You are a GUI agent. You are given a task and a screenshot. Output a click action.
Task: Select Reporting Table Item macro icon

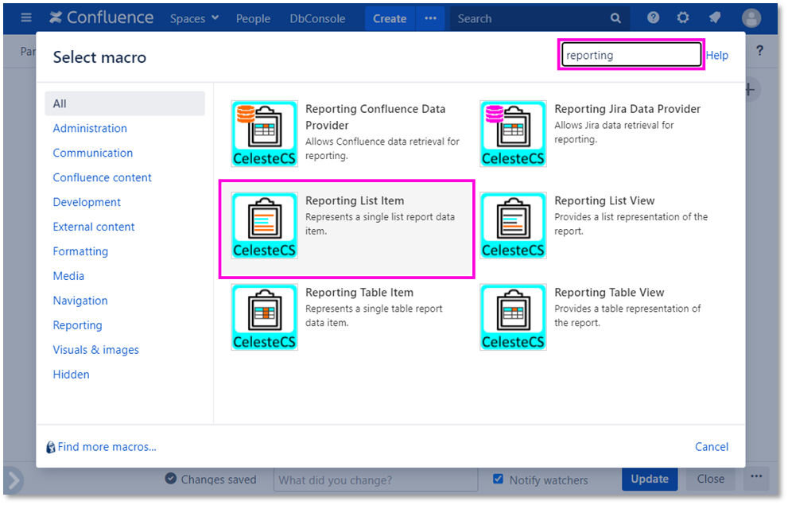pyautogui.click(x=264, y=317)
